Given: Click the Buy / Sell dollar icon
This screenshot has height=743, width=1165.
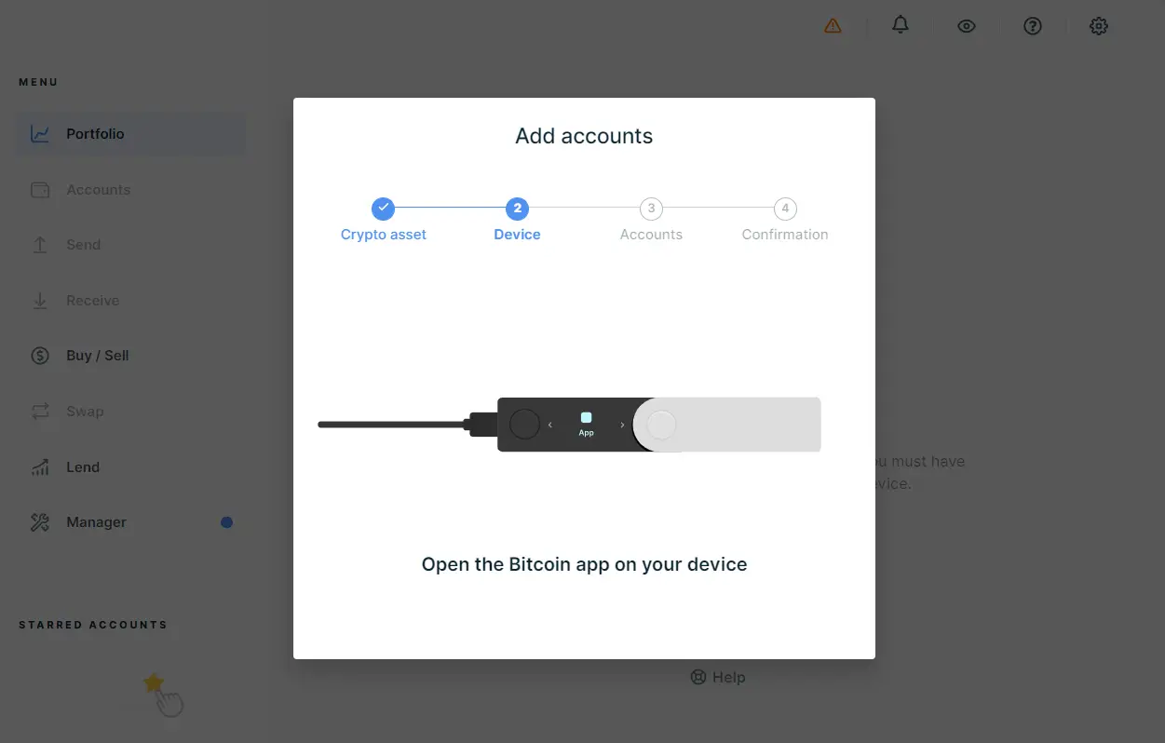Looking at the screenshot, I should 40,356.
